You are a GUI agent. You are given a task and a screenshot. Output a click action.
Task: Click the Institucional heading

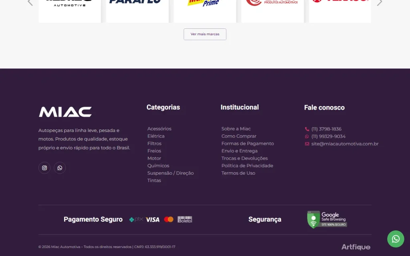tap(239, 107)
